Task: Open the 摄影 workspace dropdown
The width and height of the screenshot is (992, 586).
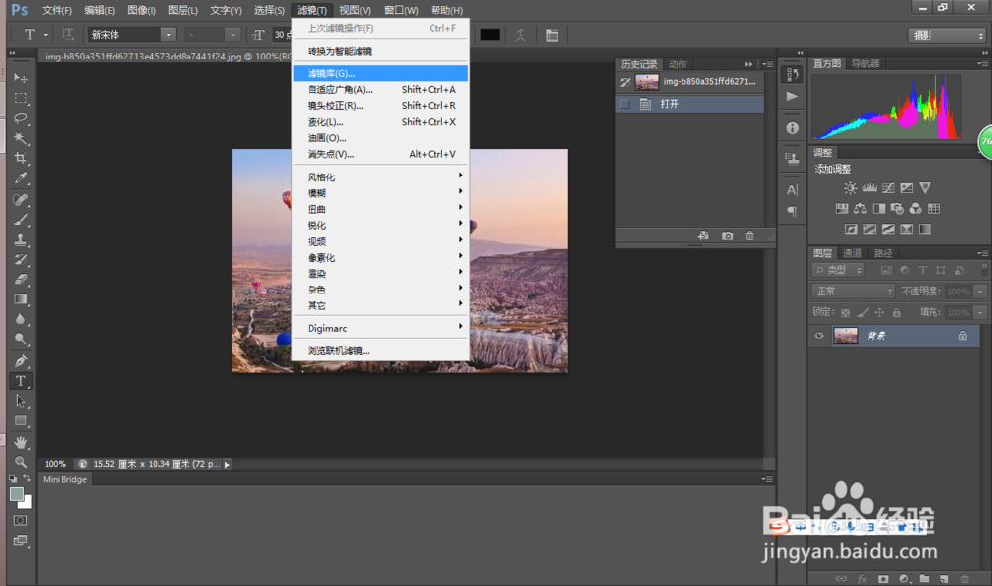Action: point(947,36)
